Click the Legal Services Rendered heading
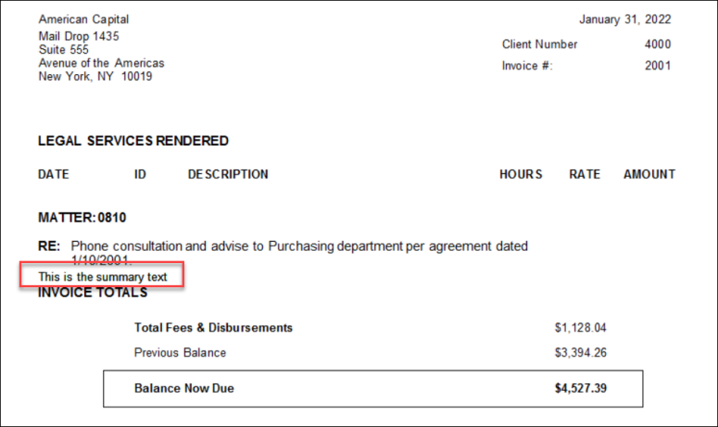The width and height of the screenshot is (718, 427). pyautogui.click(x=133, y=142)
